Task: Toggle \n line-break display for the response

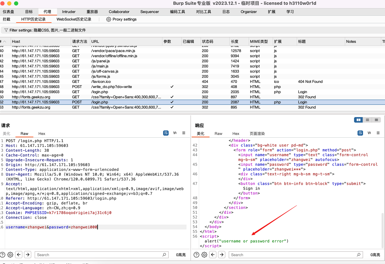Action: click(x=369, y=133)
